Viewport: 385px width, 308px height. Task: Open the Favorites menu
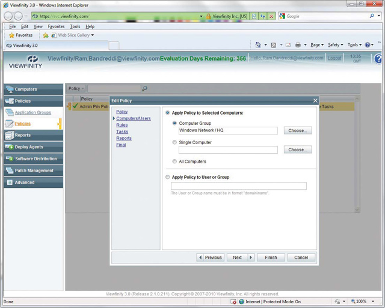click(x=56, y=26)
